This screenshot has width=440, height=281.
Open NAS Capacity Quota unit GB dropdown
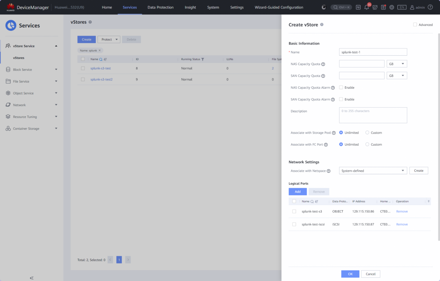(x=397, y=64)
